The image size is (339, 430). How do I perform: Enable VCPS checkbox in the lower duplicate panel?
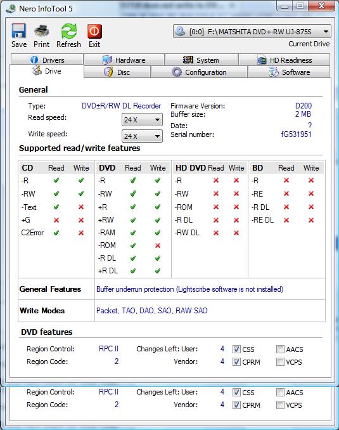[280, 405]
